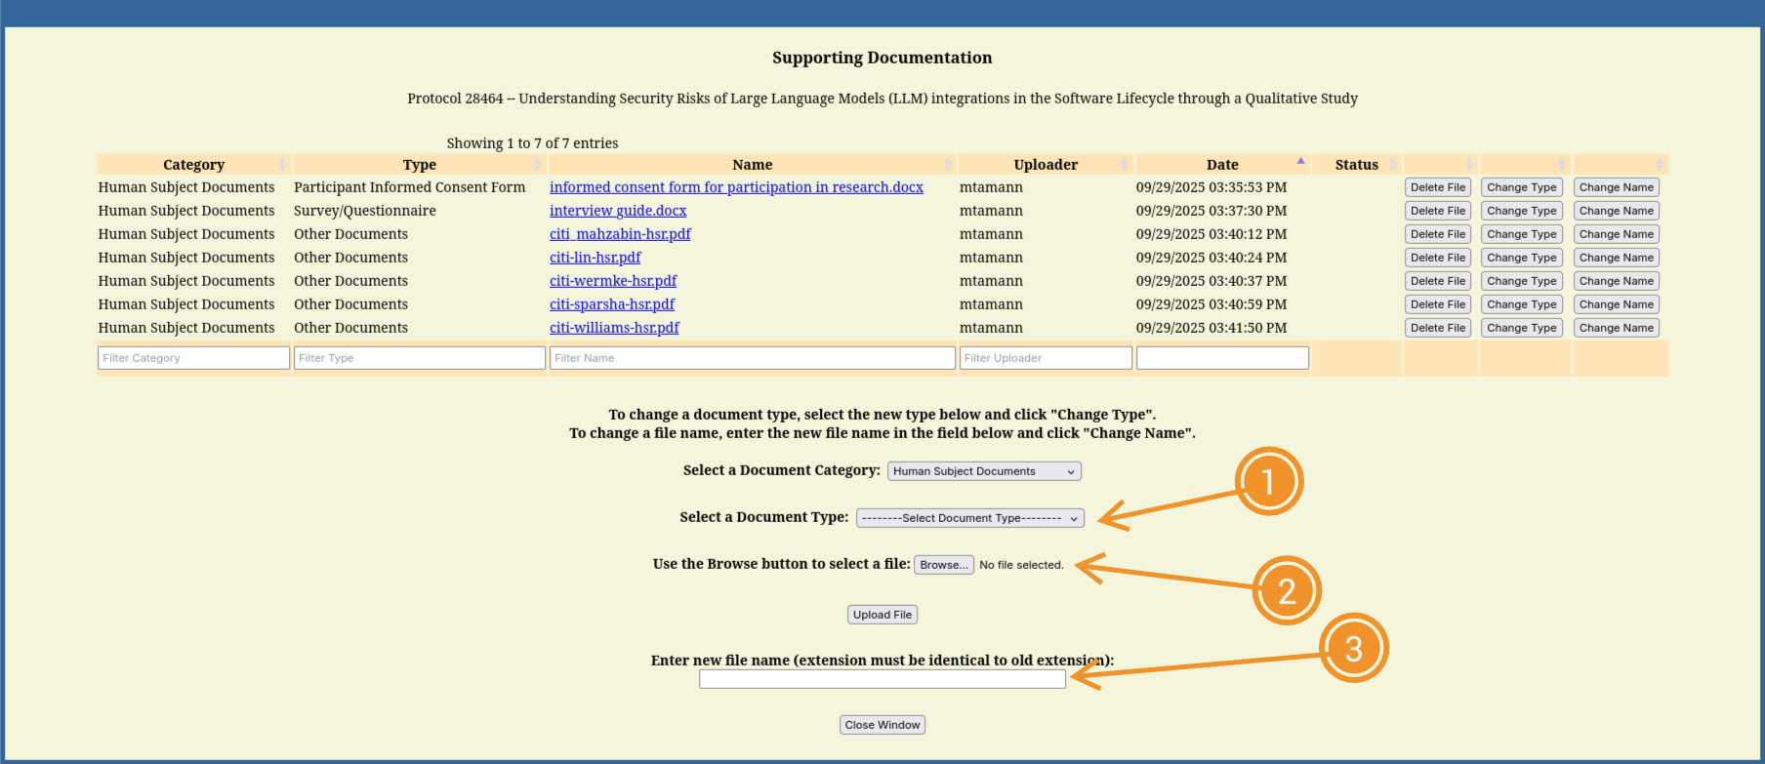Select date '09/29/2025 03:41:50 PM'
The image size is (1765, 764).
[1211, 328]
